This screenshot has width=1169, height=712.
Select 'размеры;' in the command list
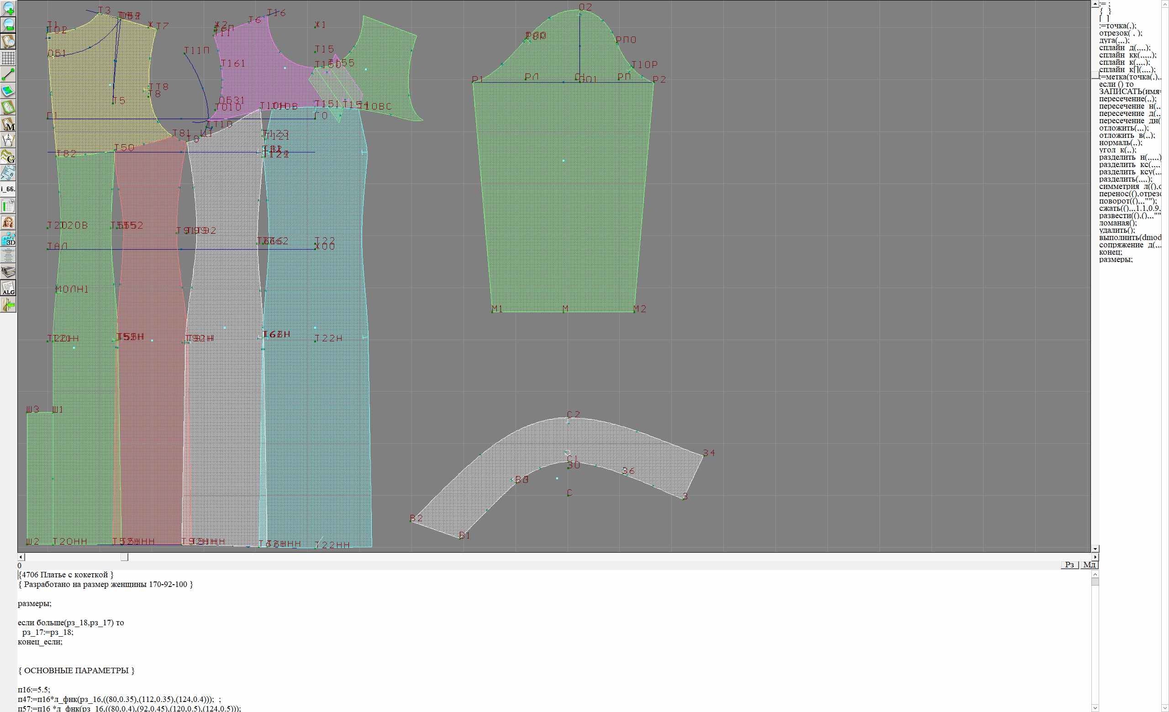1116,259
